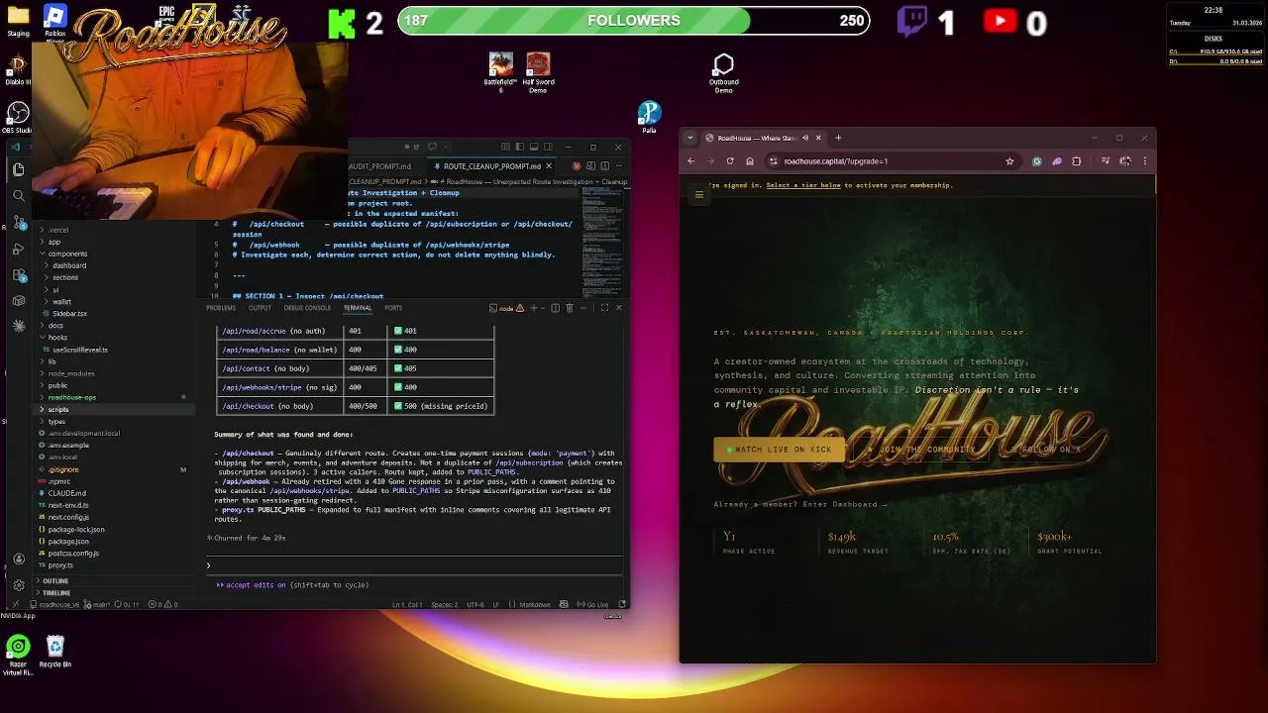1268x713 pixels.
Task: Click the Markdown language mode in status bar
Action: pyautogui.click(x=535, y=604)
